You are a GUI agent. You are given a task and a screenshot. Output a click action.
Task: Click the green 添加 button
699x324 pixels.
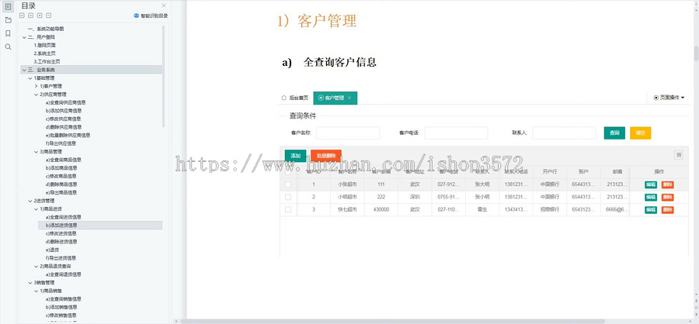(x=296, y=156)
